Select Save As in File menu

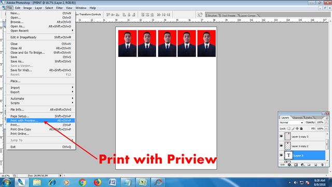coord(40,61)
